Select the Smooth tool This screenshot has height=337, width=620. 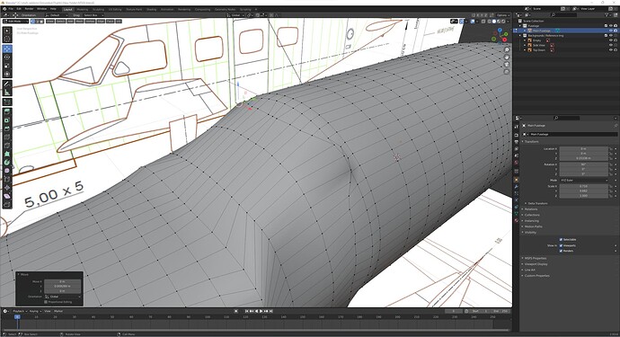[7, 171]
